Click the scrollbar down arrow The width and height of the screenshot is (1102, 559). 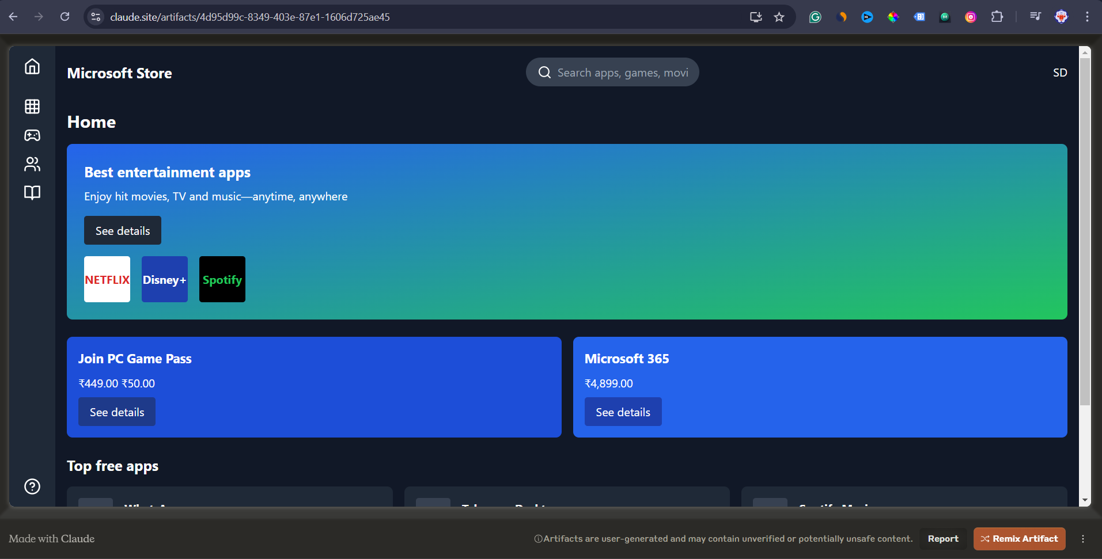pos(1085,500)
